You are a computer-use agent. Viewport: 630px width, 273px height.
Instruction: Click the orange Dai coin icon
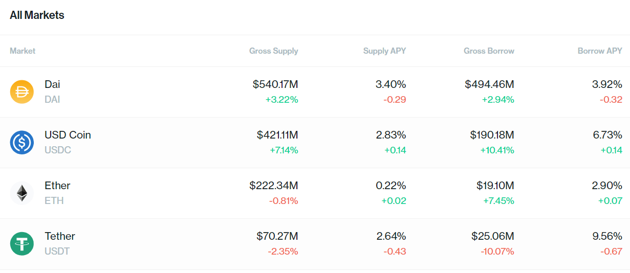coord(22,92)
